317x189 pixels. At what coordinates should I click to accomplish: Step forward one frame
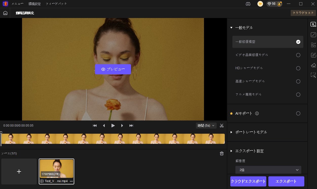(122, 126)
